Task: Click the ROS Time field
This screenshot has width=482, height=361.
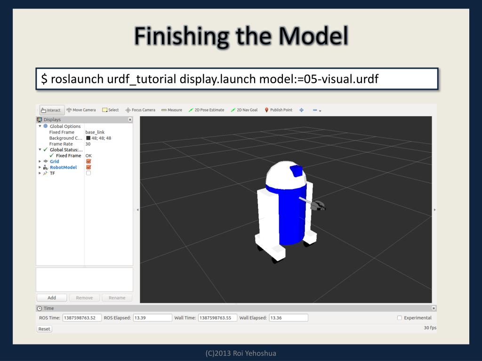Action: pos(82,318)
